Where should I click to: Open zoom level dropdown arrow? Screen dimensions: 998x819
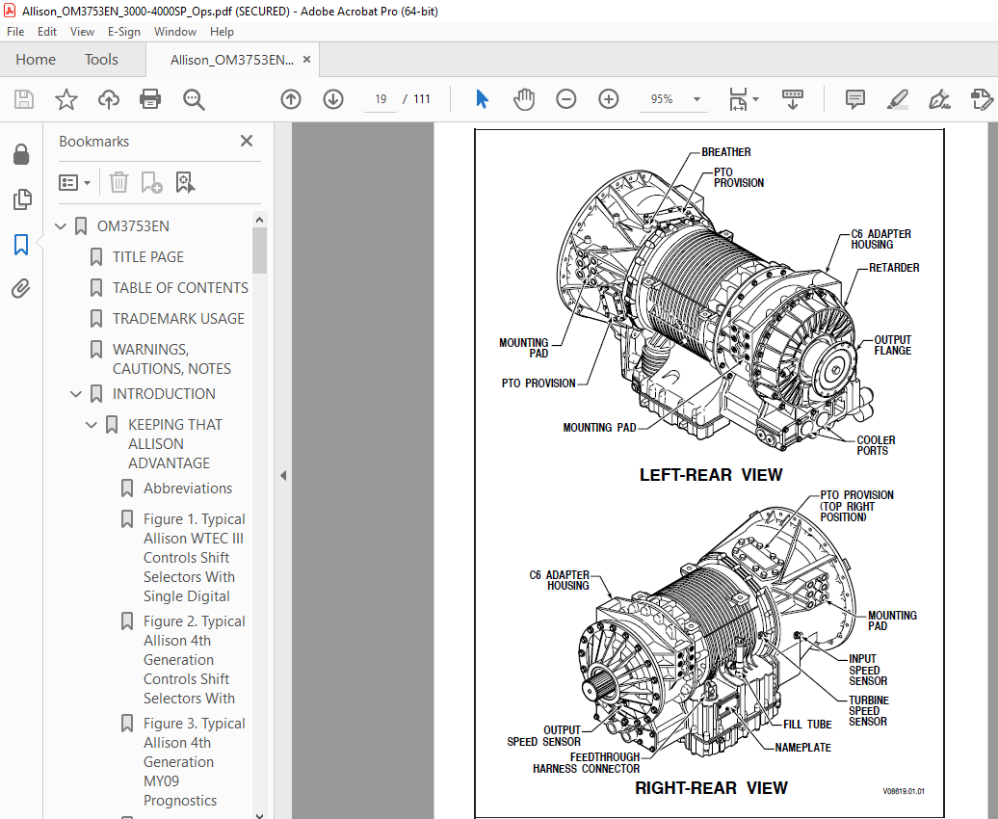[x=696, y=99]
